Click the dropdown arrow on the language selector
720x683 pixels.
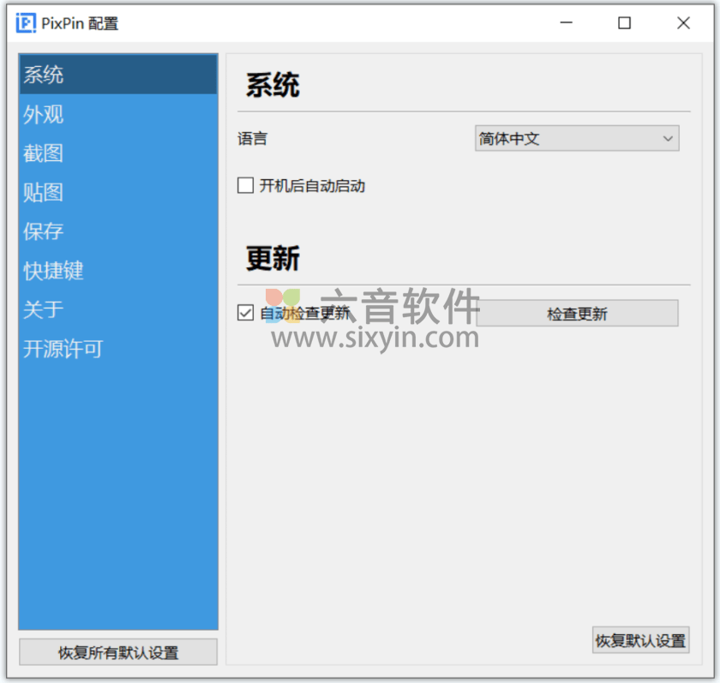click(668, 138)
